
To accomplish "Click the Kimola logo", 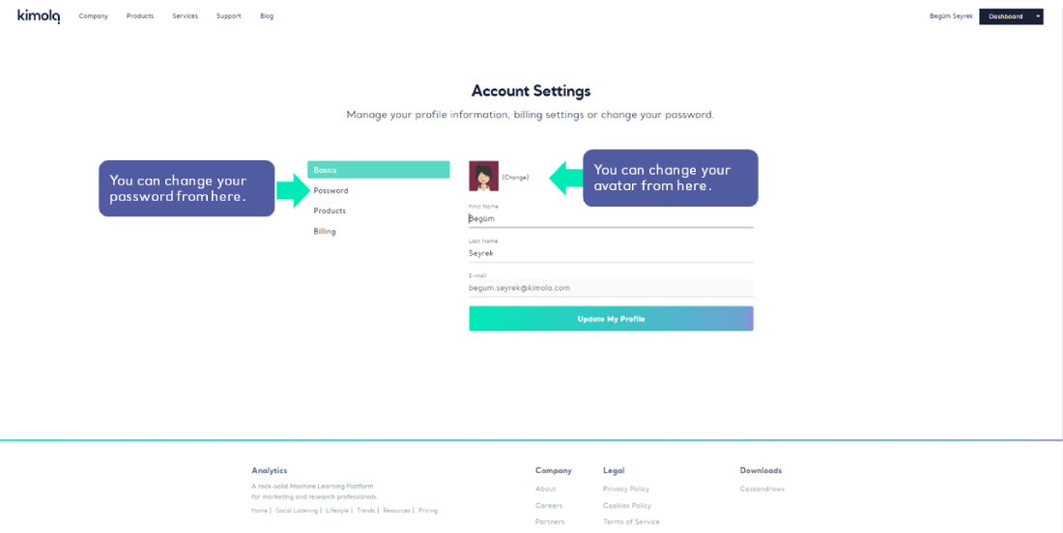I will click(x=39, y=15).
